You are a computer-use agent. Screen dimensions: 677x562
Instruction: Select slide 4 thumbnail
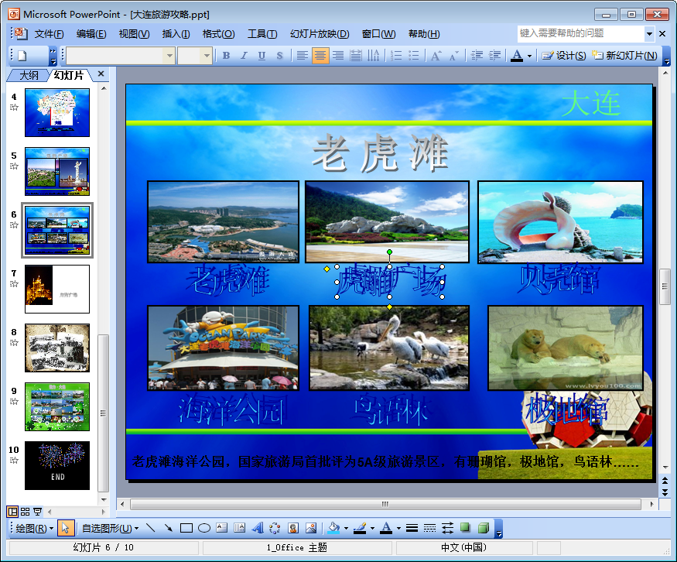click(x=57, y=112)
